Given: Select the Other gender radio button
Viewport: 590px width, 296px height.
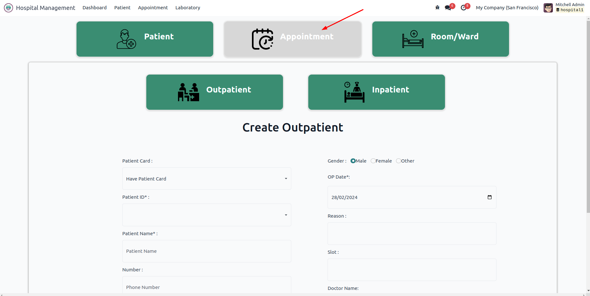Looking at the screenshot, I should pyautogui.click(x=398, y=161).
